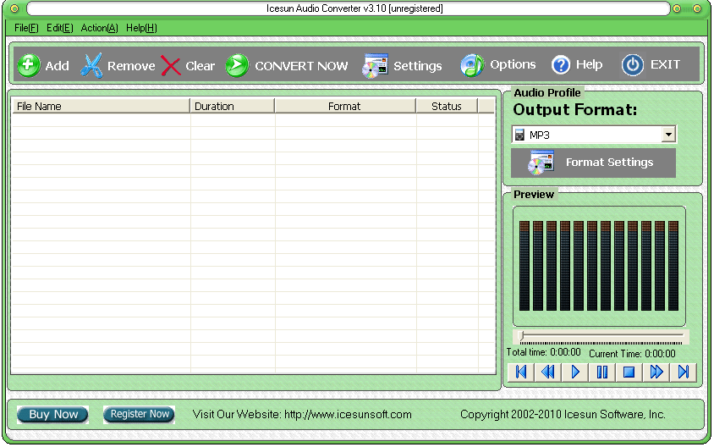Image resolution: width=714 pixels, height=447 pixels.
Task: Click the Register Now button
Action: [x=140, y=414]
